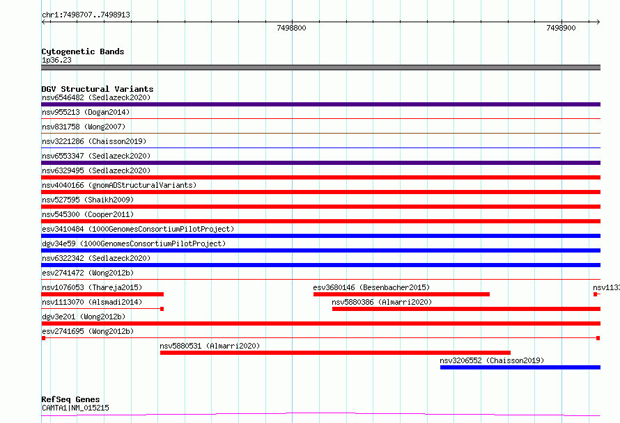
Task: Click the DGV Structural Variants track title
Action: tap(98, 89)
